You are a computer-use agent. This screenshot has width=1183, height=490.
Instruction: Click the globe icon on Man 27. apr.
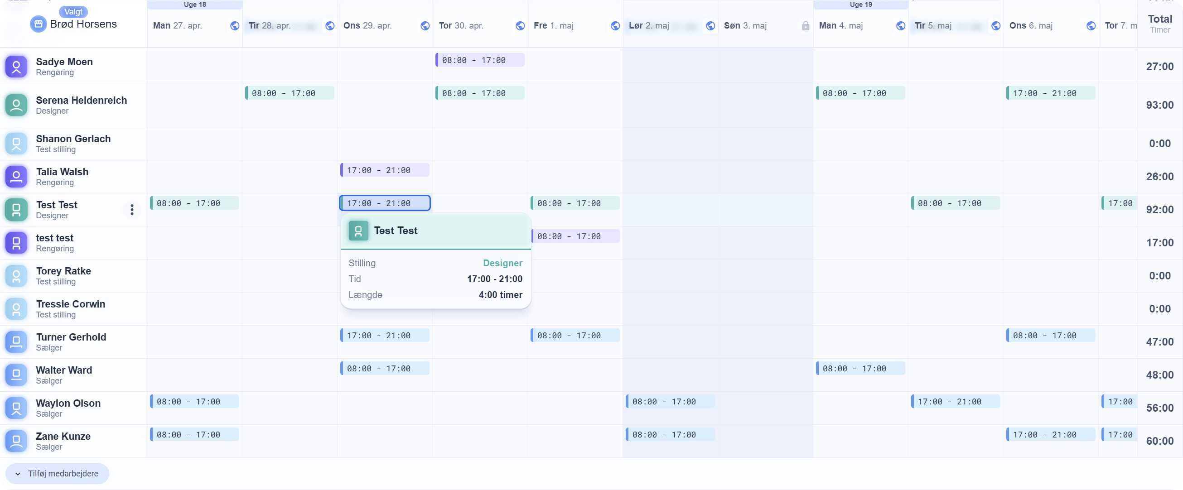pyautogui.click(x=235, y=26)
